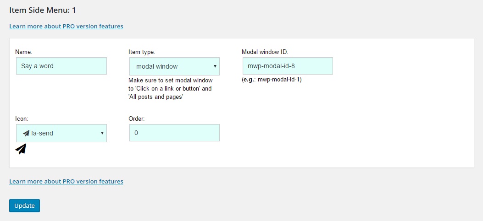The height and width of the screenshot is (221, 483).
Task: Focus the Name field containing 'Say a word'
Action: (x=61, y=66)
